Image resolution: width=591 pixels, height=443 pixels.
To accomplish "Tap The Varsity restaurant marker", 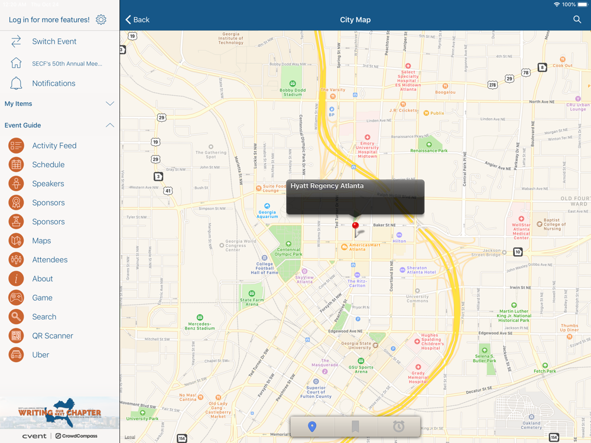I will 333,96.
